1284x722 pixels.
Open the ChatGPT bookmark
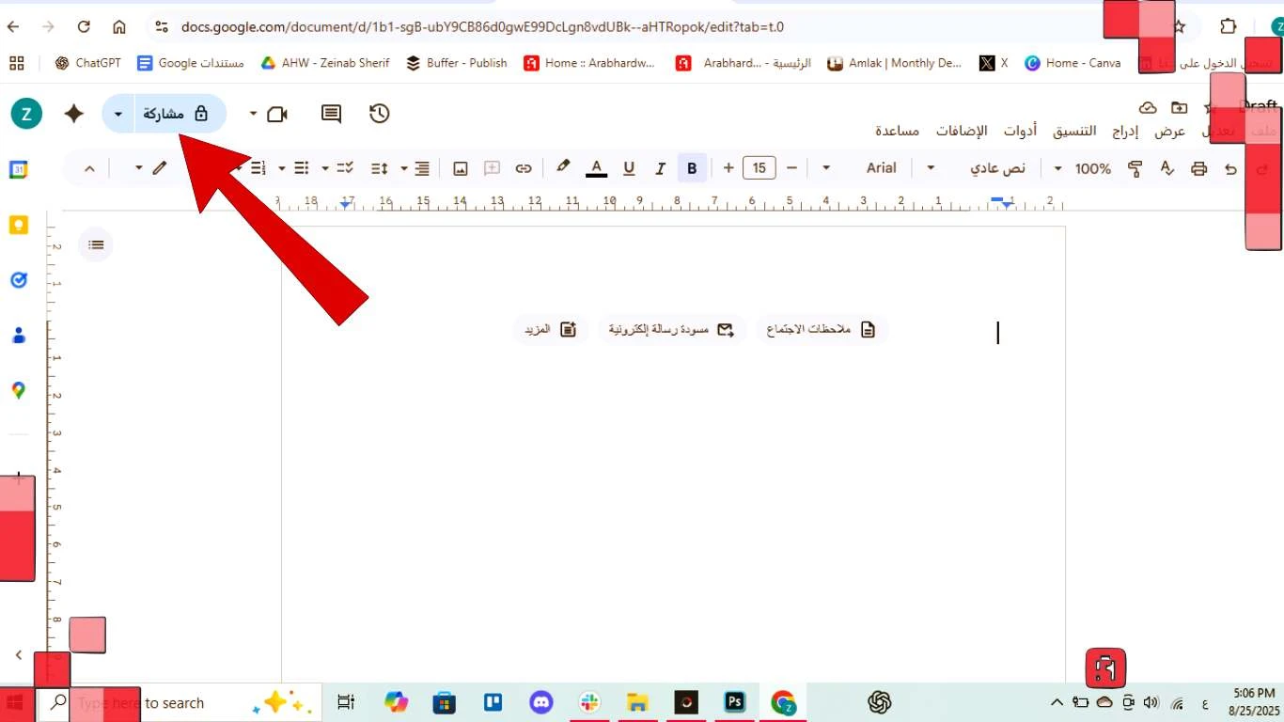click(88, 63)
